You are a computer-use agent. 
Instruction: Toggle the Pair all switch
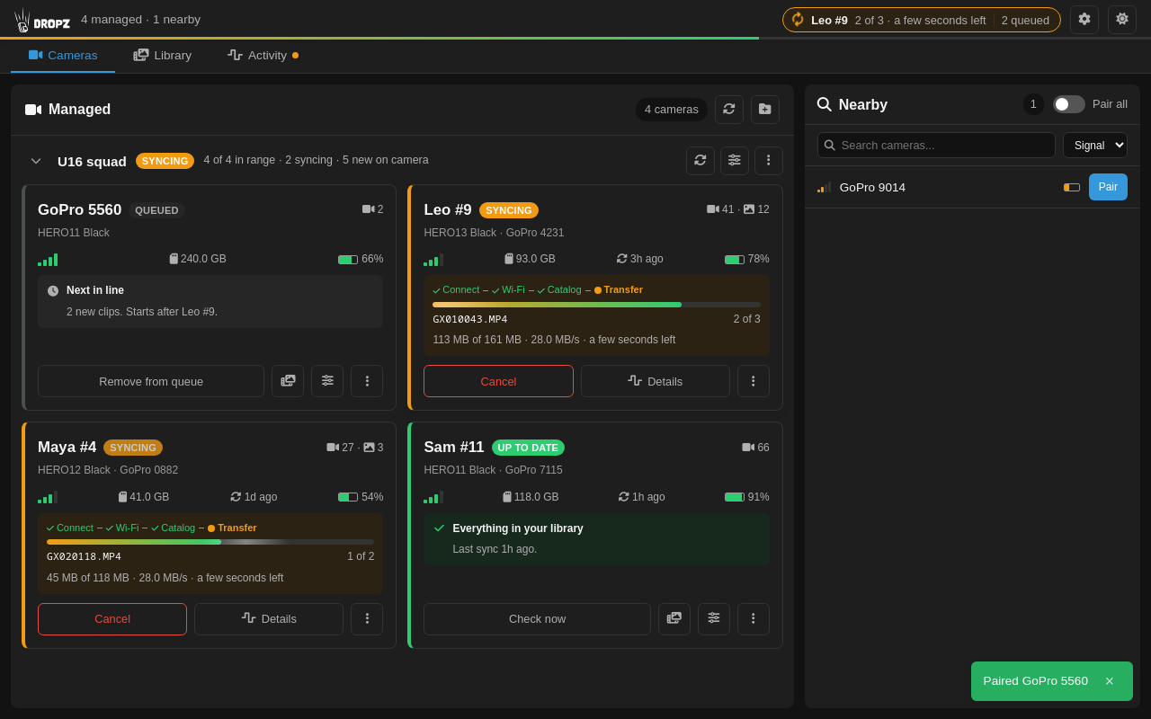(1069, 104)
